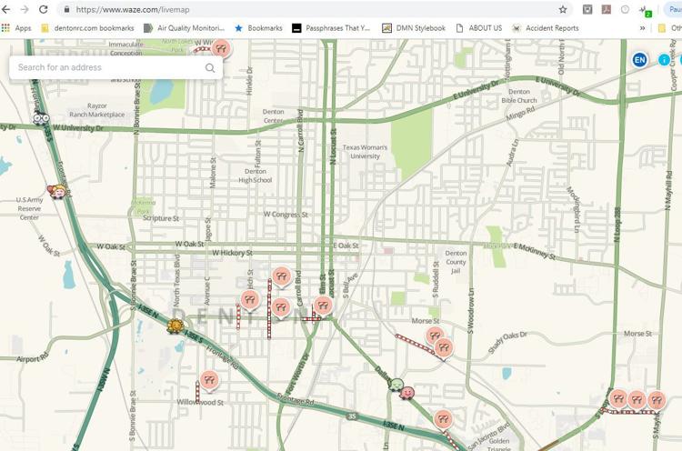
Task: Open the Apps bookmarks shortcut
Action: pyautogui.click(x=16, y=28)
